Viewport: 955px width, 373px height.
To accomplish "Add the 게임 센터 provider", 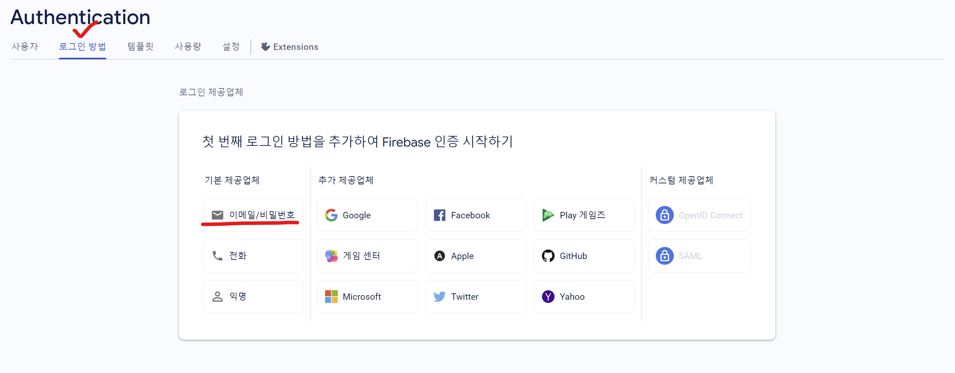I will pos(367,256).
